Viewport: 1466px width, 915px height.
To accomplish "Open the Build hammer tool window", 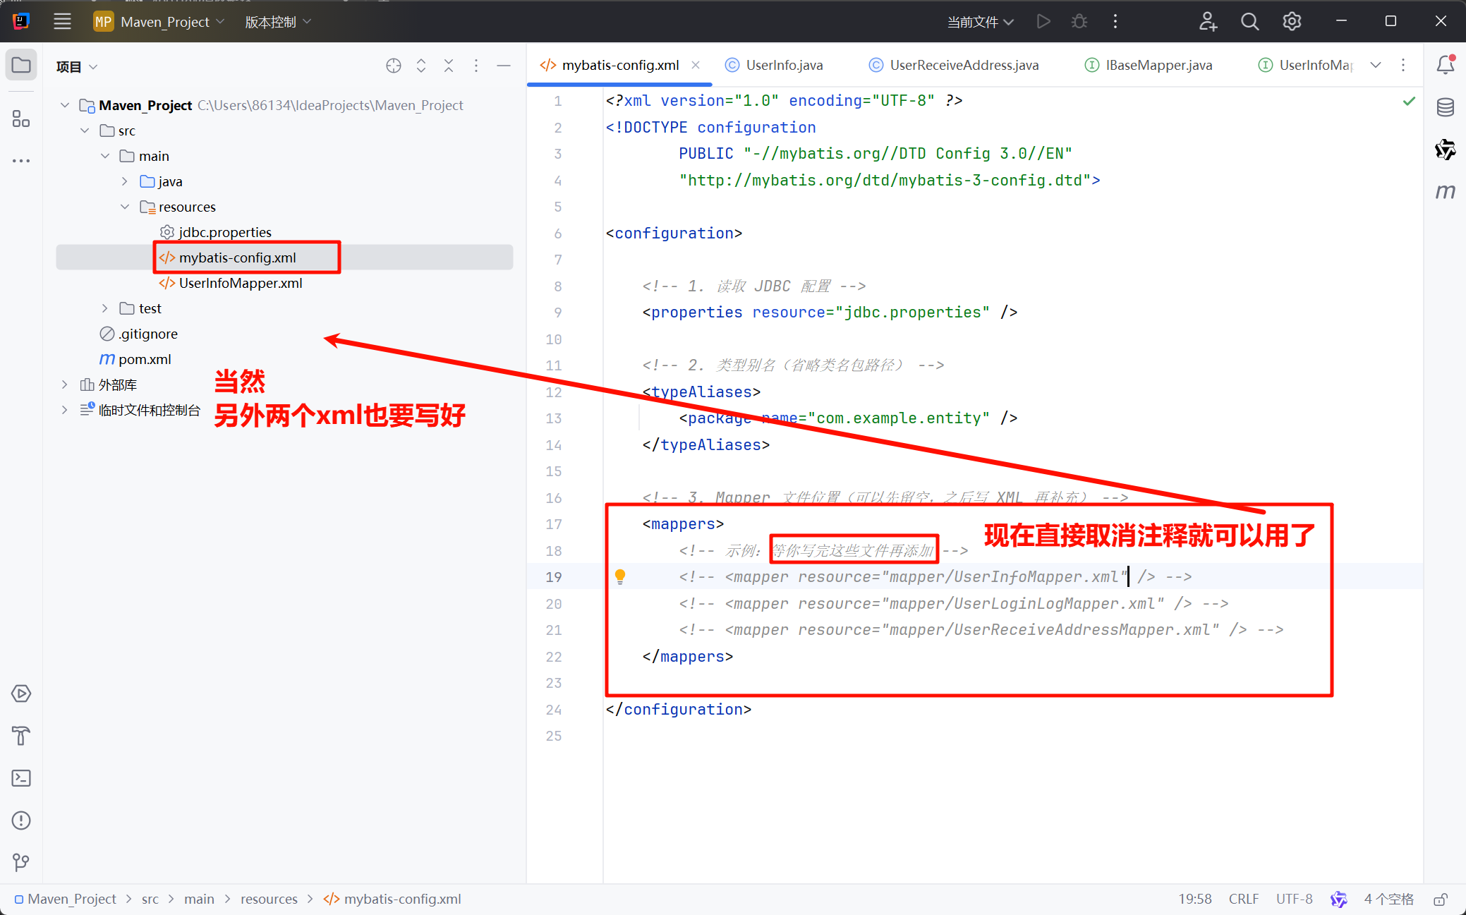I will point(21,736).
